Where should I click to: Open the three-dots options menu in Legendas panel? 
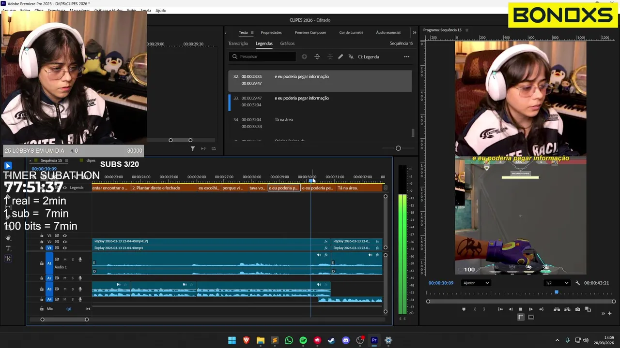(x=406, y=57)
